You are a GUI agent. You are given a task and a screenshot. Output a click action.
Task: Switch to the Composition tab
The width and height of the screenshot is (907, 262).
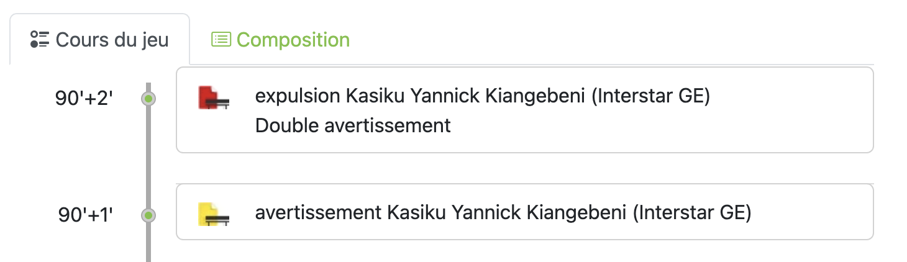[280, 40]
